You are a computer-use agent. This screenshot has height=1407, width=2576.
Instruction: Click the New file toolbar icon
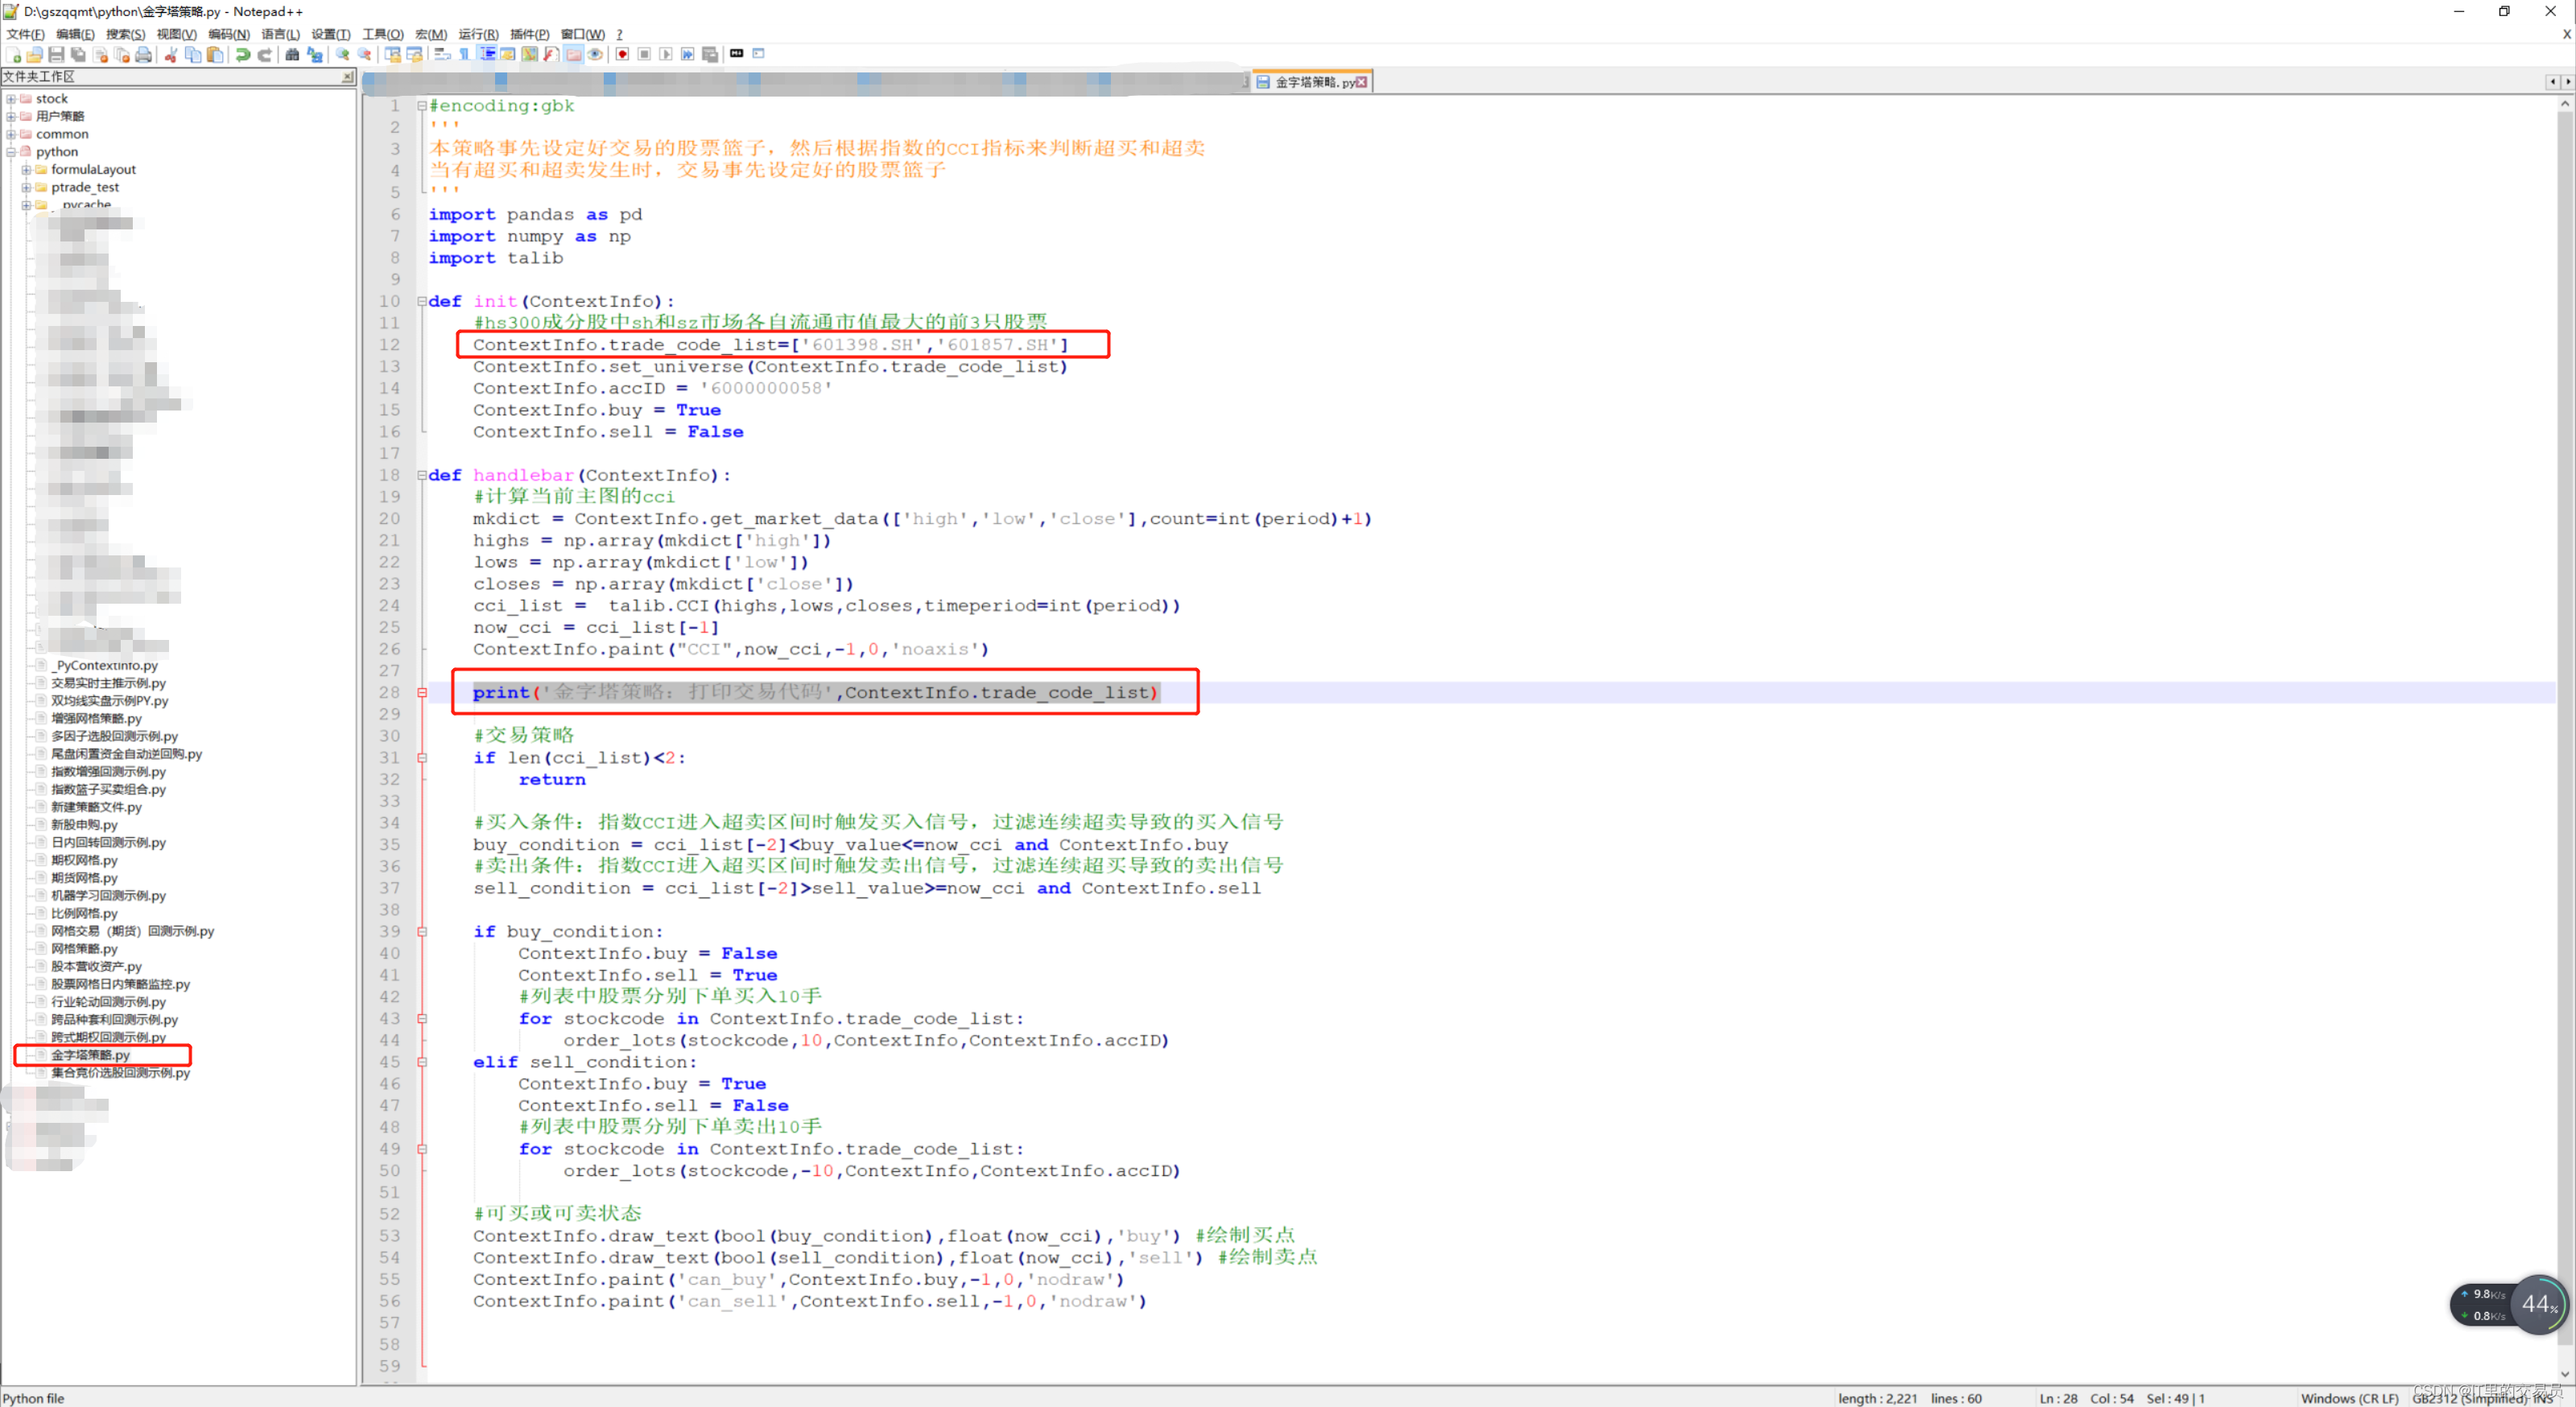pos(14,54)
